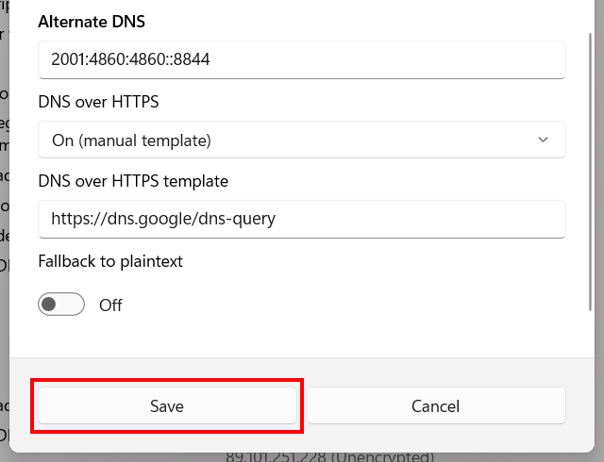Click the DNS over HTTPS label
The width and height of the screenshot is (604, 462).
(98, 100)
